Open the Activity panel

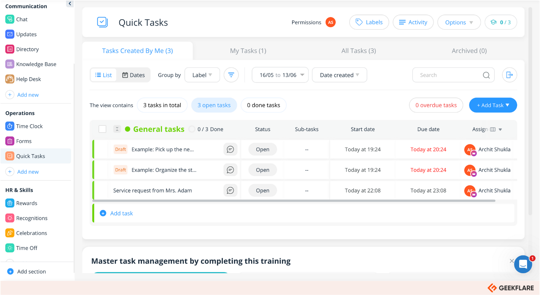413,22
